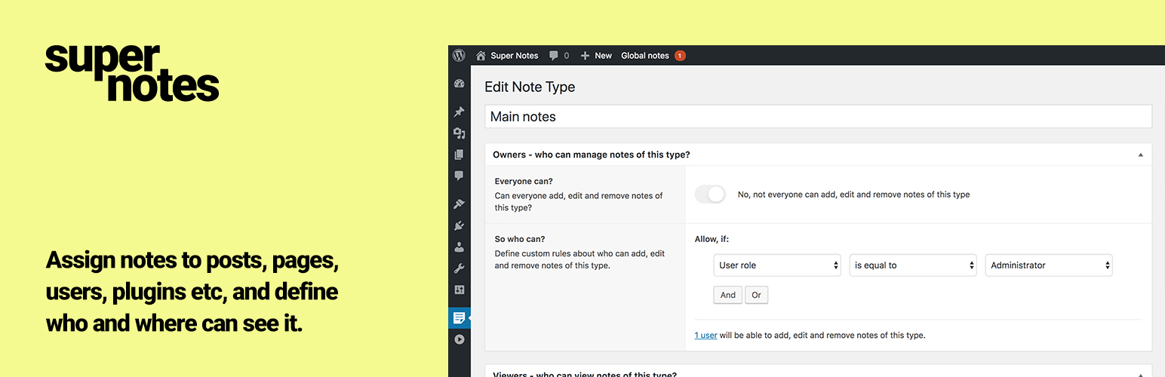Open the User role dropdown
This screenshot has width=1165, height=377.
pos(777,265)
